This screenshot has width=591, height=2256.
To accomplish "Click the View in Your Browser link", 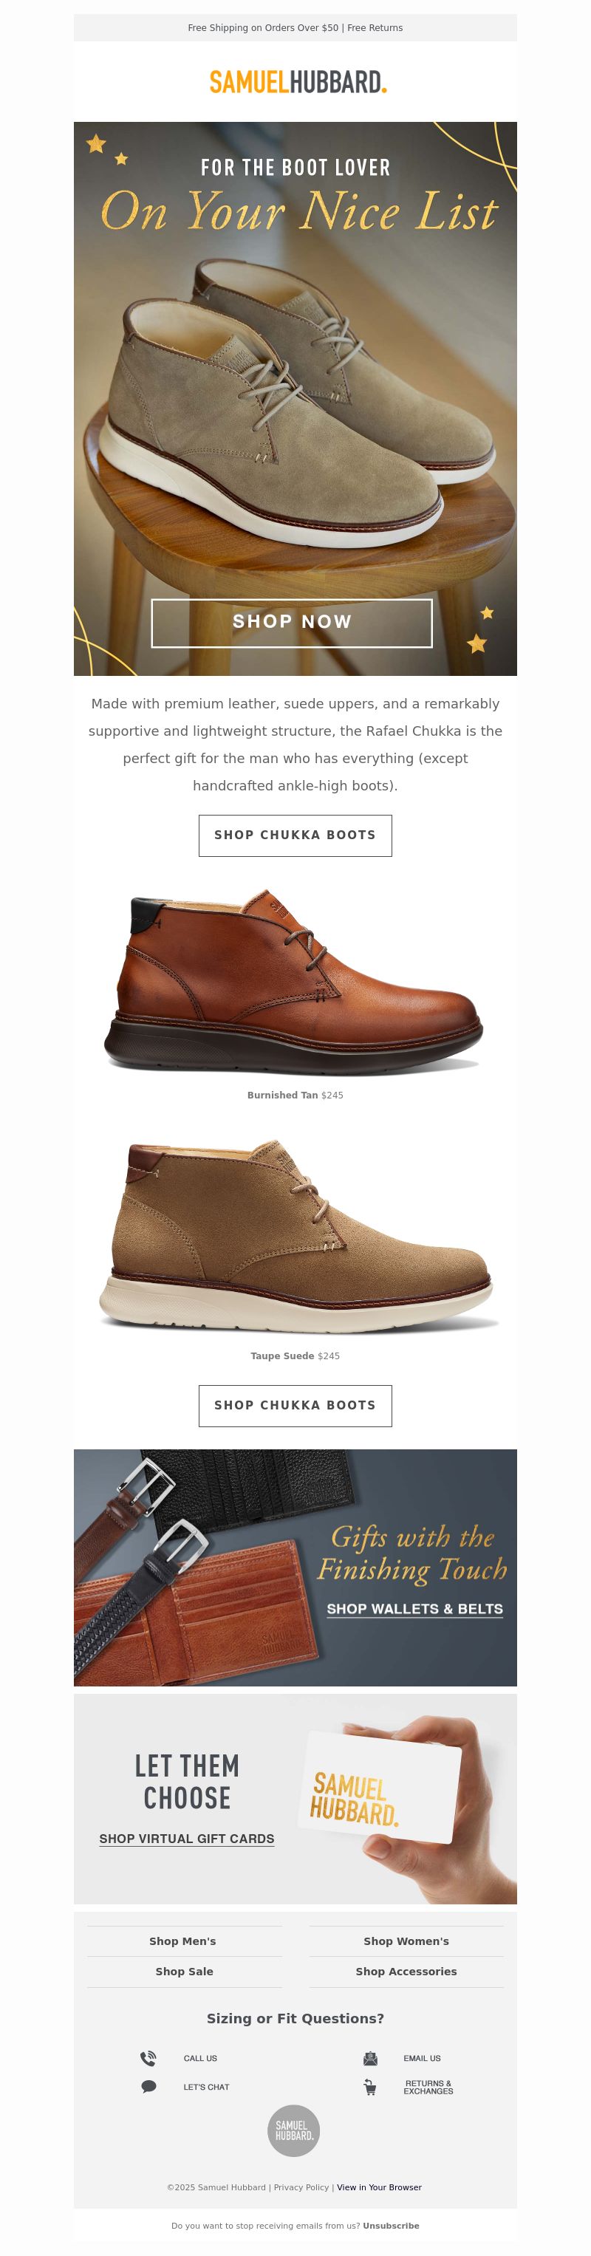I will 379,2187.
